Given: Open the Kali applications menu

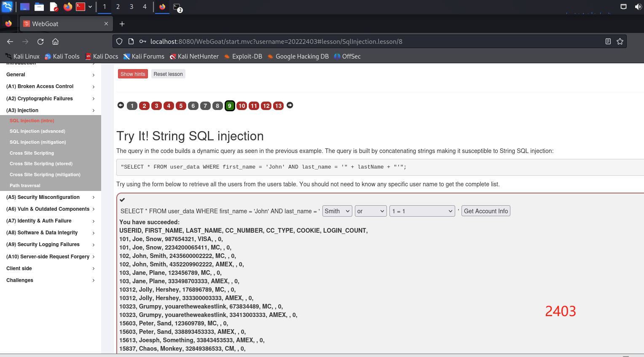Looking at the screenshot, I should (7, 7).
